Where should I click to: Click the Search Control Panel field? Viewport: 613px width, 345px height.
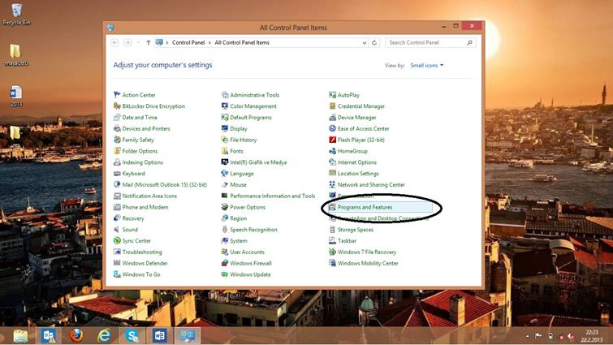click(x=430, y=42)
